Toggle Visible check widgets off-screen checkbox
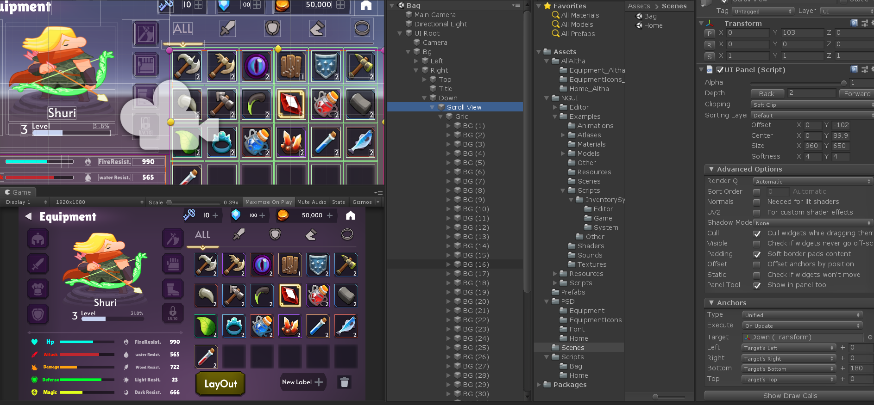Screen dimensions: 874x405 (x=756, y=244)
